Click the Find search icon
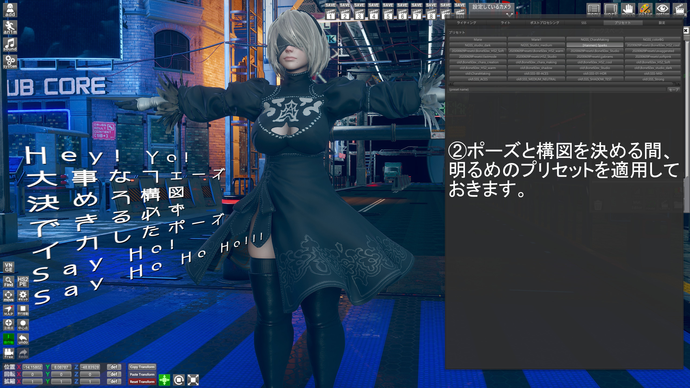This screenshot has width=690, height=388. tap(9, 282)
